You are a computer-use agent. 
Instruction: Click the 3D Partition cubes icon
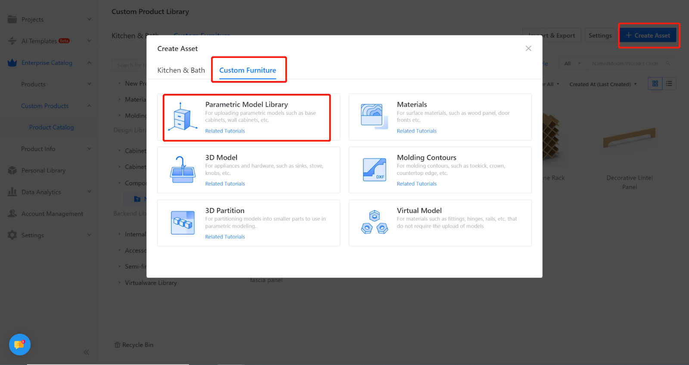click(183, 223)
